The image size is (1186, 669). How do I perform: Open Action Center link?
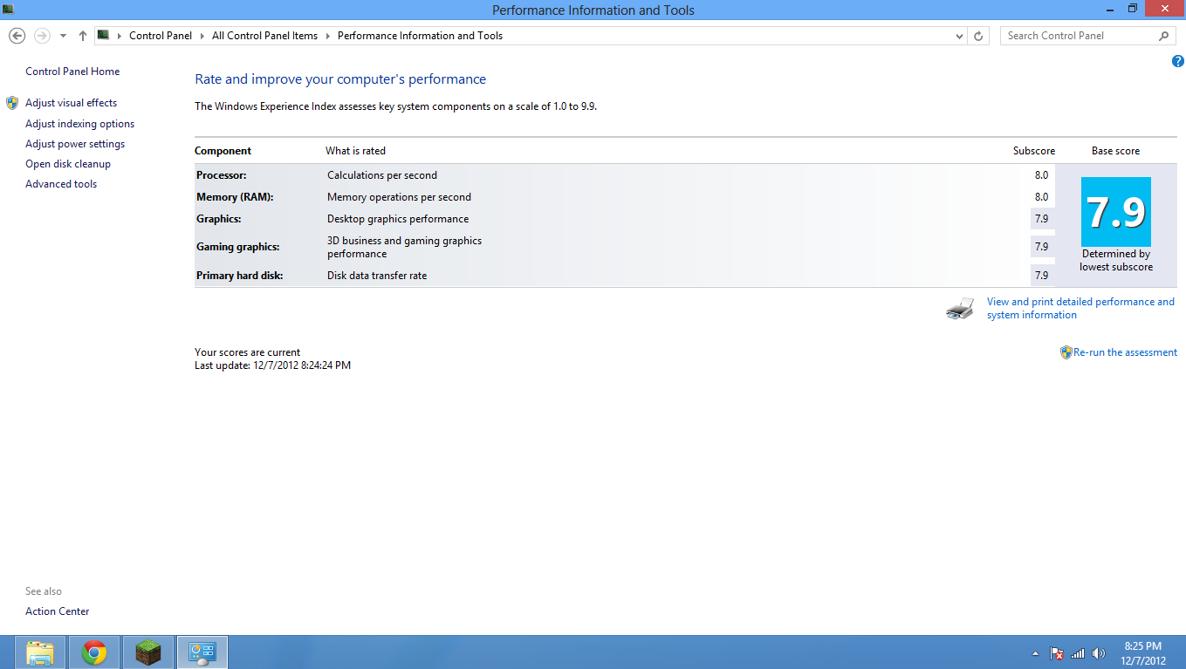58,611
